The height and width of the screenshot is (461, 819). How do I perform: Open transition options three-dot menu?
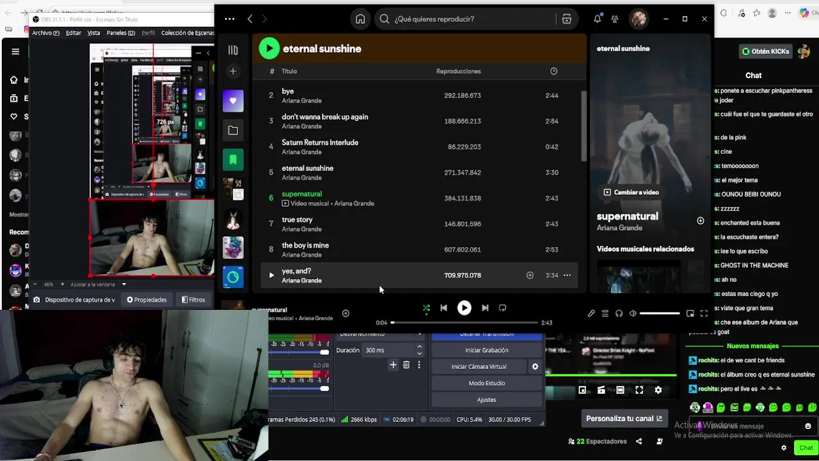pos(419,365)
